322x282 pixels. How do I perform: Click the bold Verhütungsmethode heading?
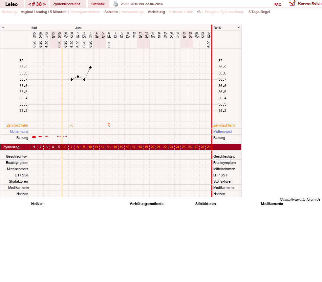[146, 204]
